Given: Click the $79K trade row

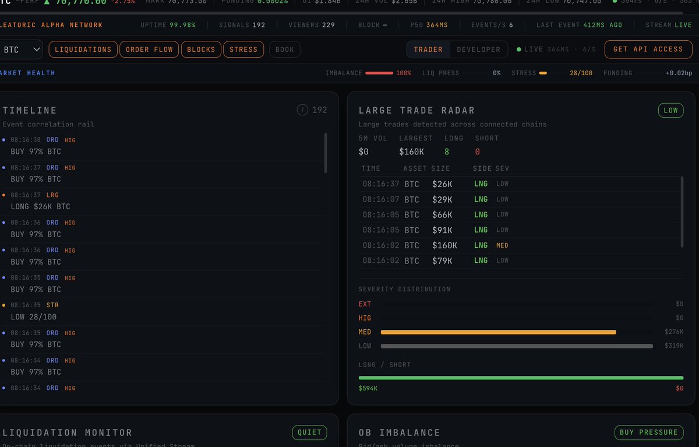Looking at the screenshot, I should pyautogui.click(x=520, y=261).
